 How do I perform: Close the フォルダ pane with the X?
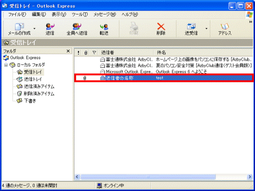click(68, 51)
